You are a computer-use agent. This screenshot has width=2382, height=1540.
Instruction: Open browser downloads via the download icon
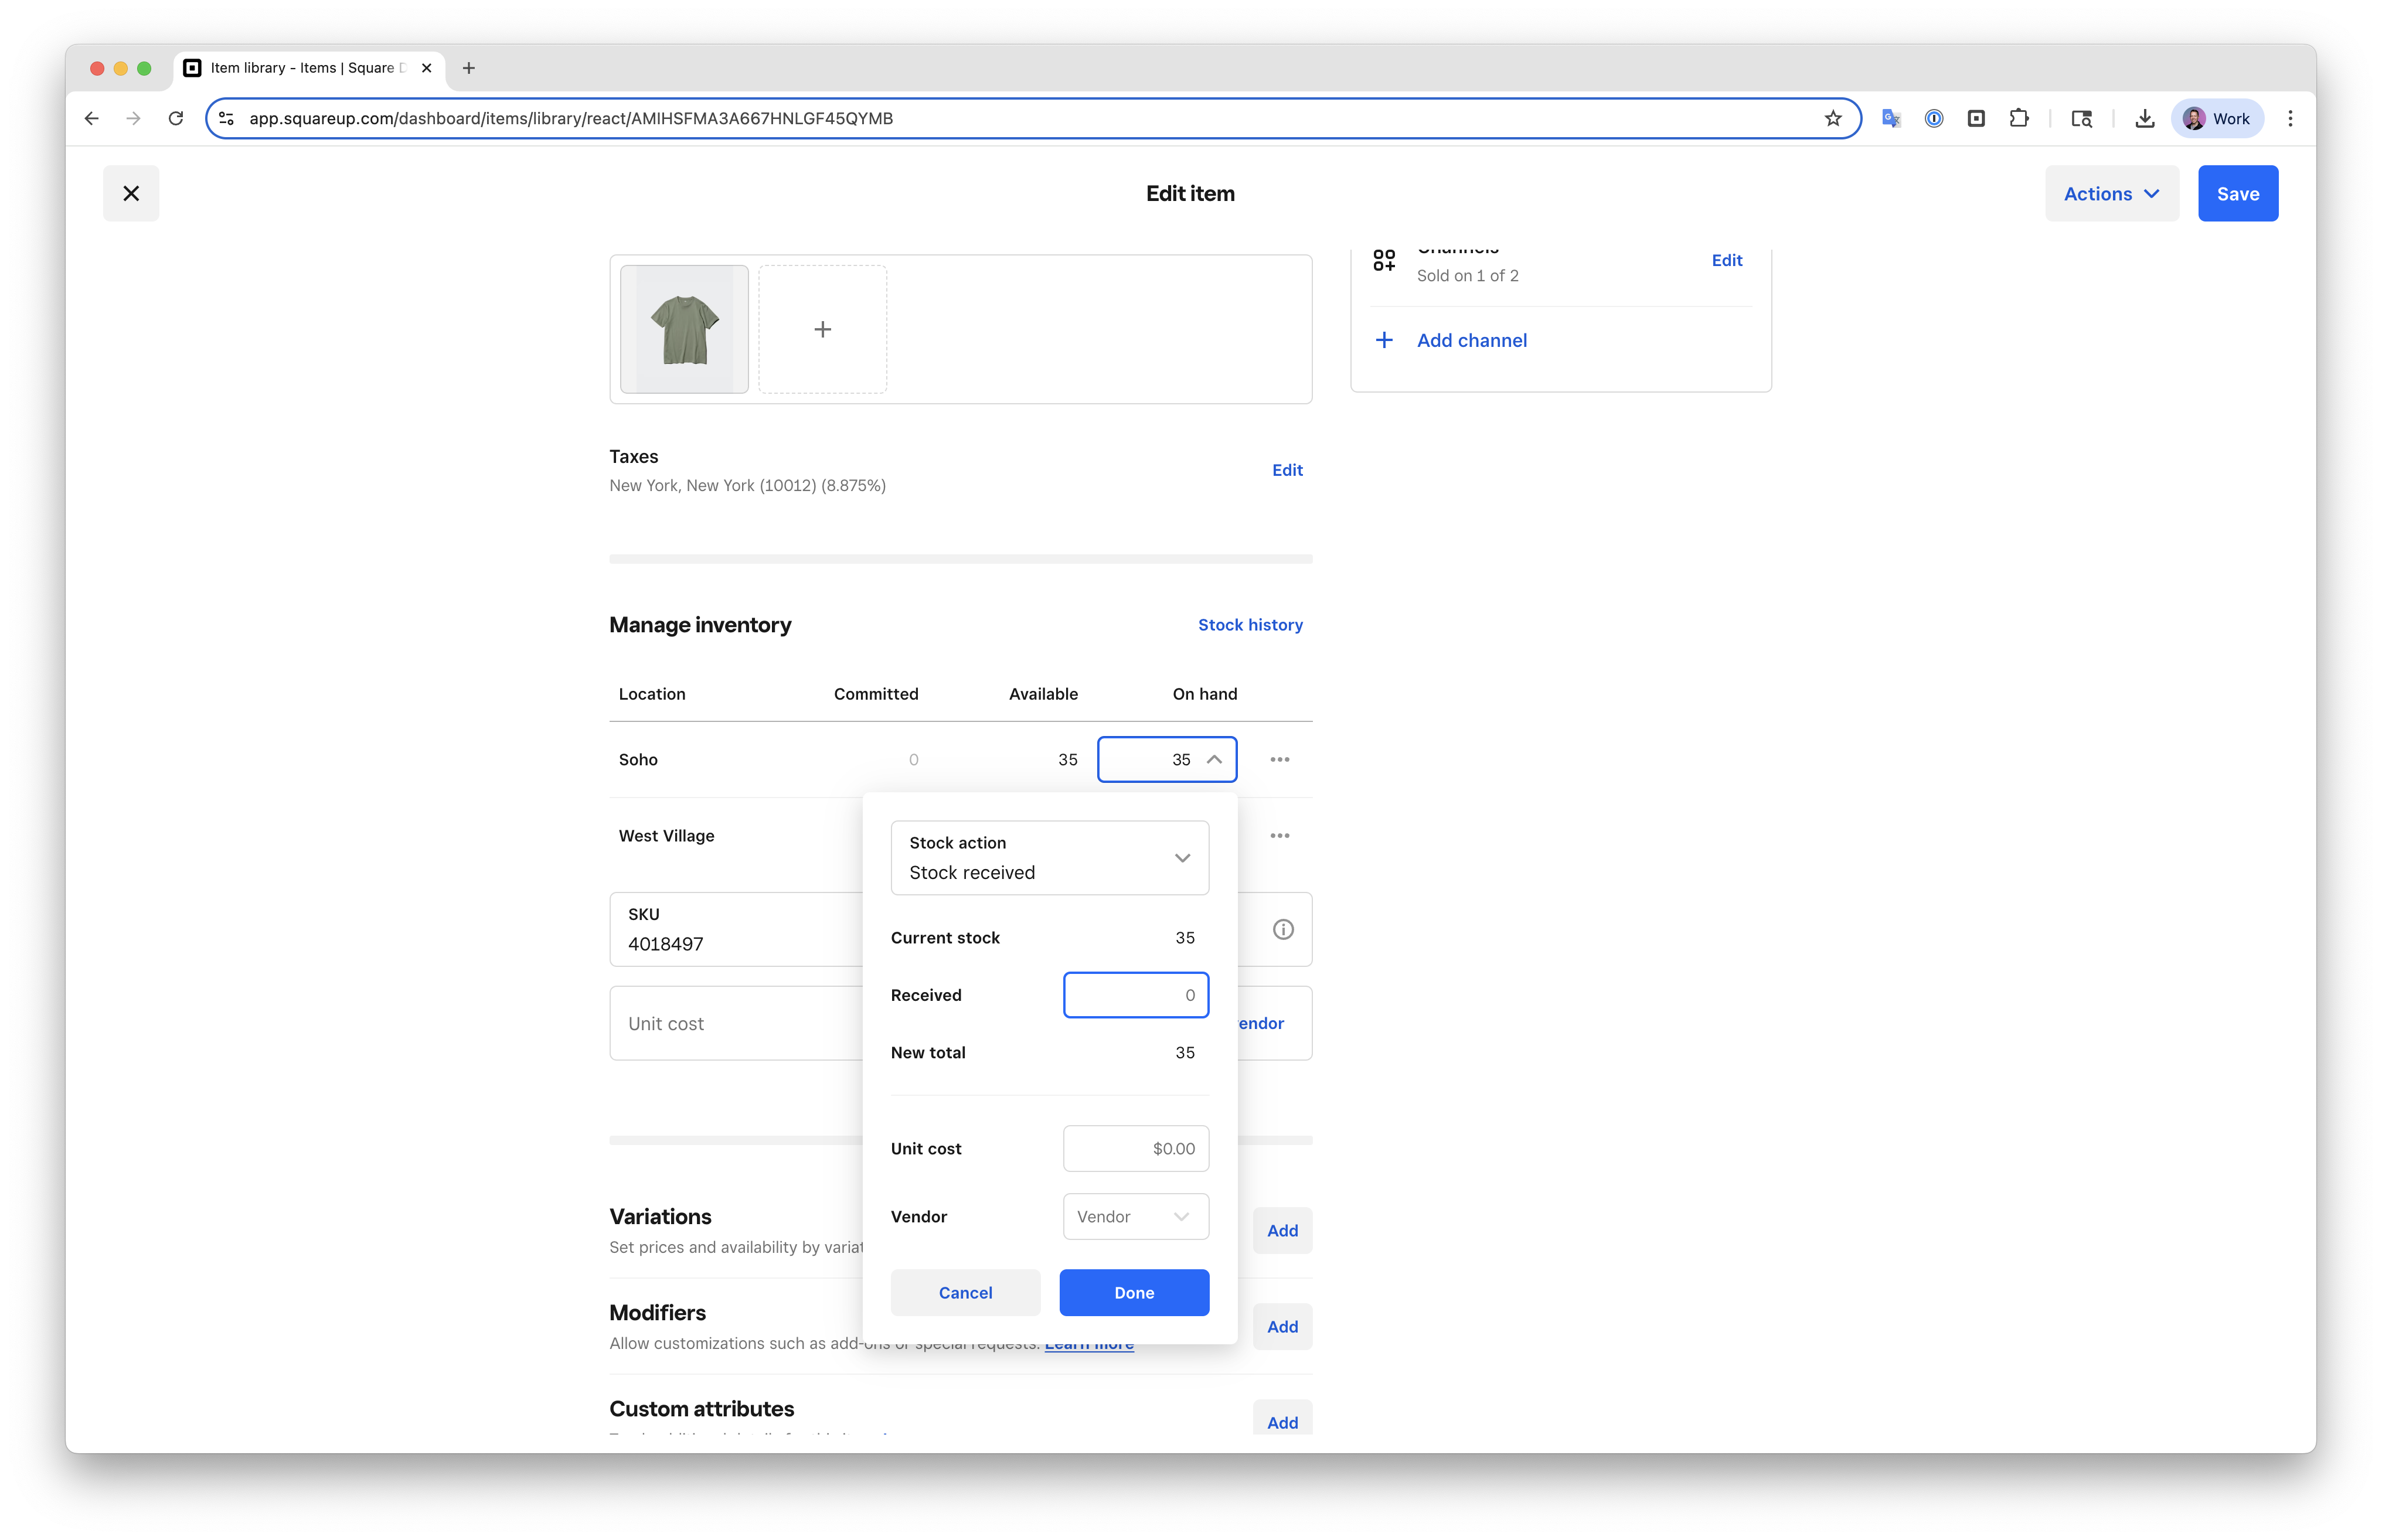pos(2145,118)
